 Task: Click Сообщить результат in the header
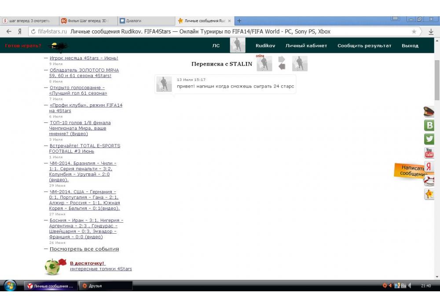(364, 46)
